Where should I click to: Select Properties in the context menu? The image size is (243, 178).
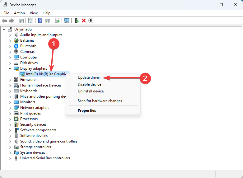pos(87,110)
